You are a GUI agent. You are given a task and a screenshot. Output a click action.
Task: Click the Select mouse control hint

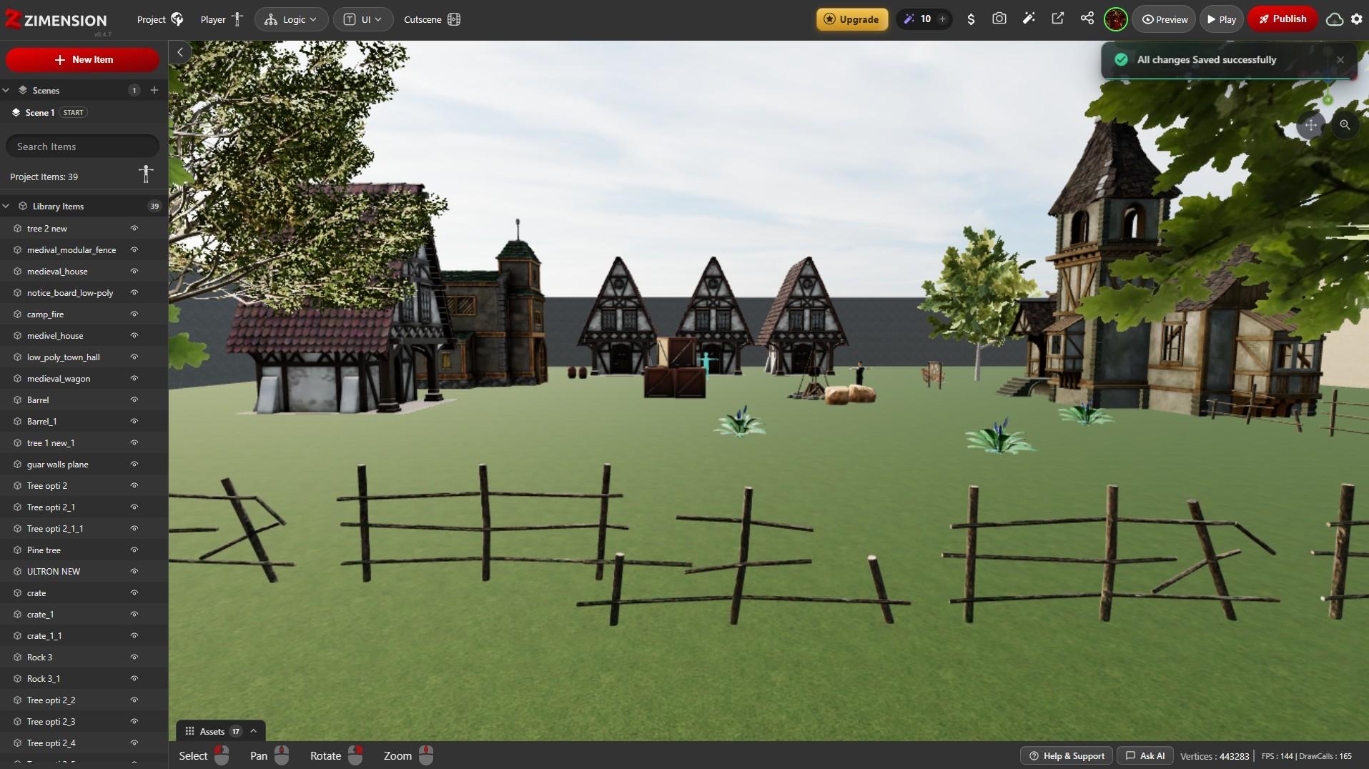pyautogui.click(x=204, y=755)
